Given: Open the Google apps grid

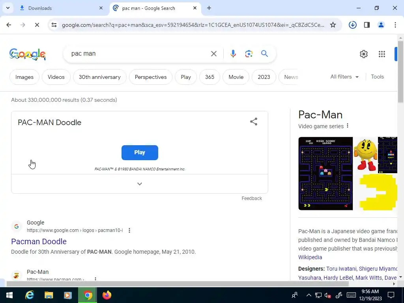Looking at the screenshot, I should click(382, 54).
